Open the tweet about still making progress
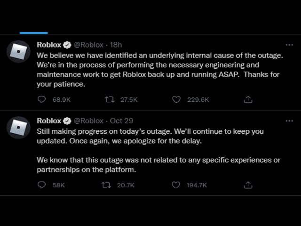 [x=158, y=150]
